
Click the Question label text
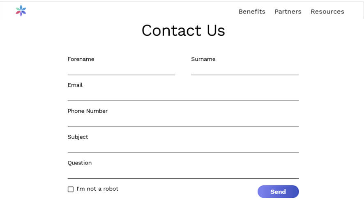(x=80, y=163)
